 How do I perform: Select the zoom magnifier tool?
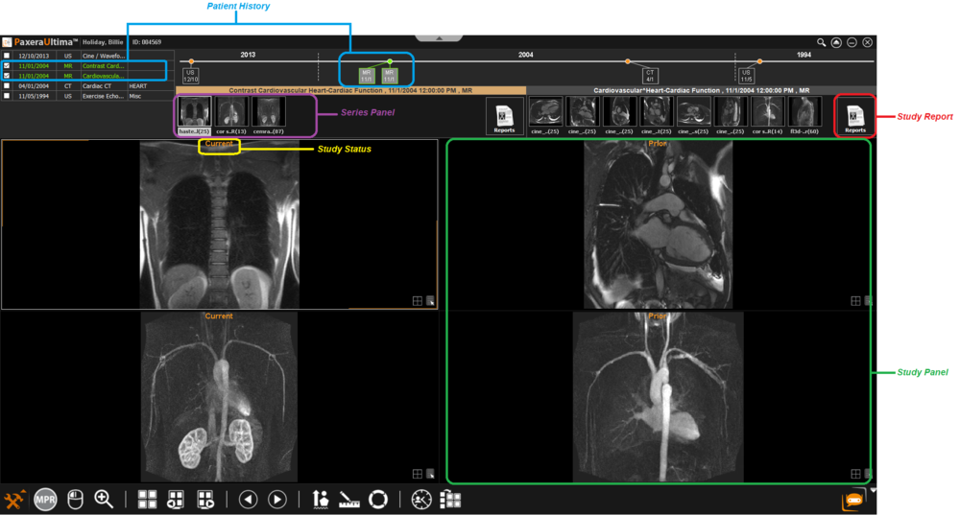104,500
